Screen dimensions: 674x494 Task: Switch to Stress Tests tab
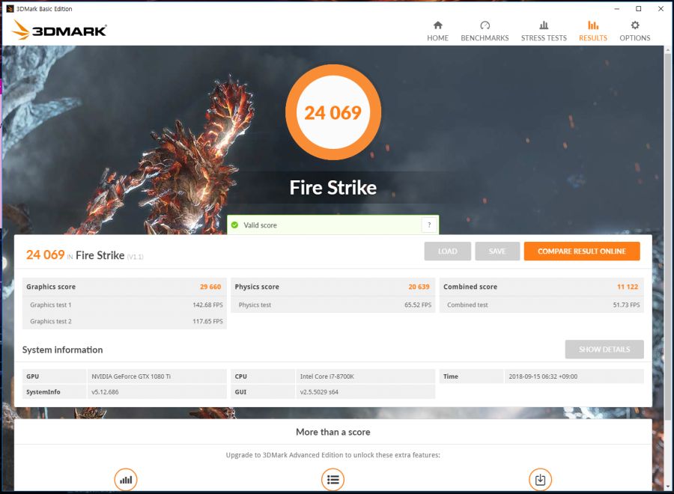click(544, 31)
